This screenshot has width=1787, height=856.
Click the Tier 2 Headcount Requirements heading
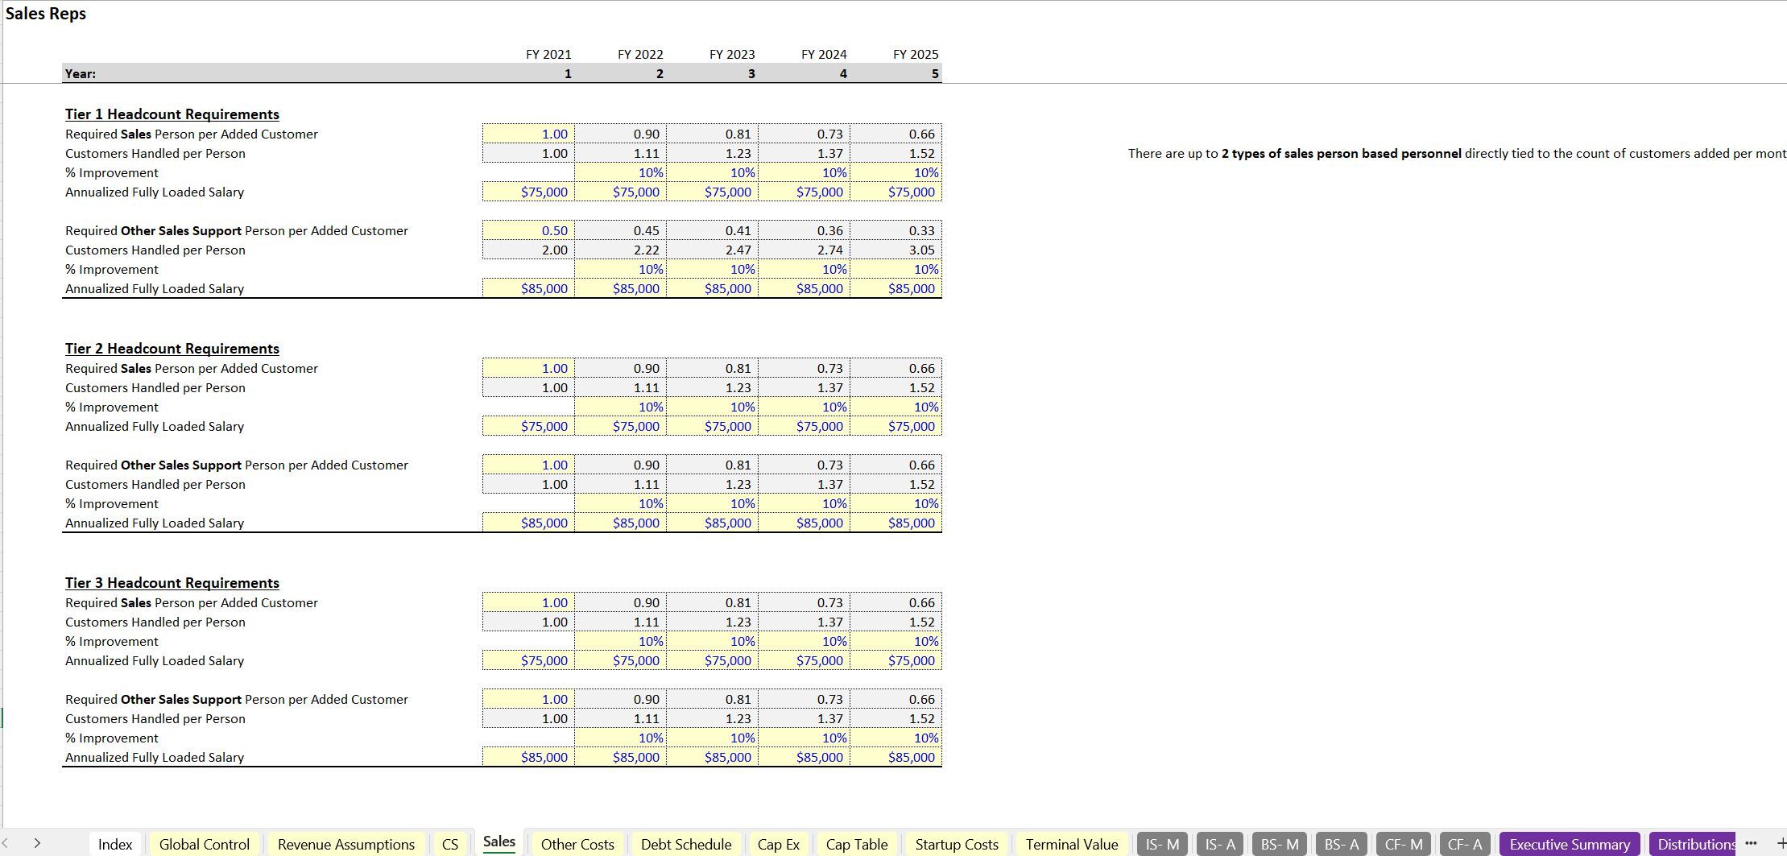172,349
